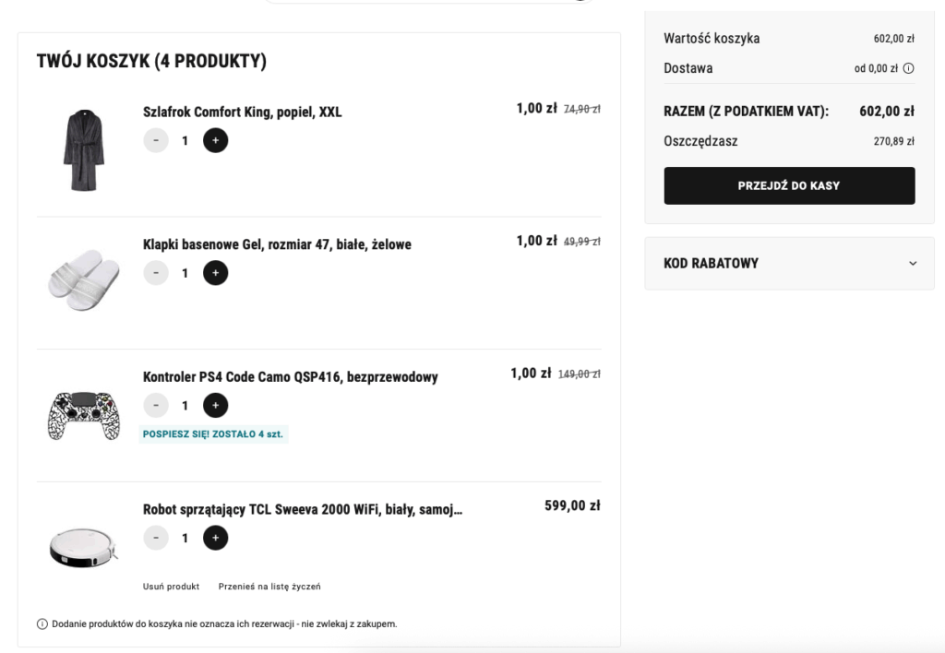Reduce quantity of Robot sprzątający TCL Sweeva
Viewport: 945px width, 653px height.
156,538
